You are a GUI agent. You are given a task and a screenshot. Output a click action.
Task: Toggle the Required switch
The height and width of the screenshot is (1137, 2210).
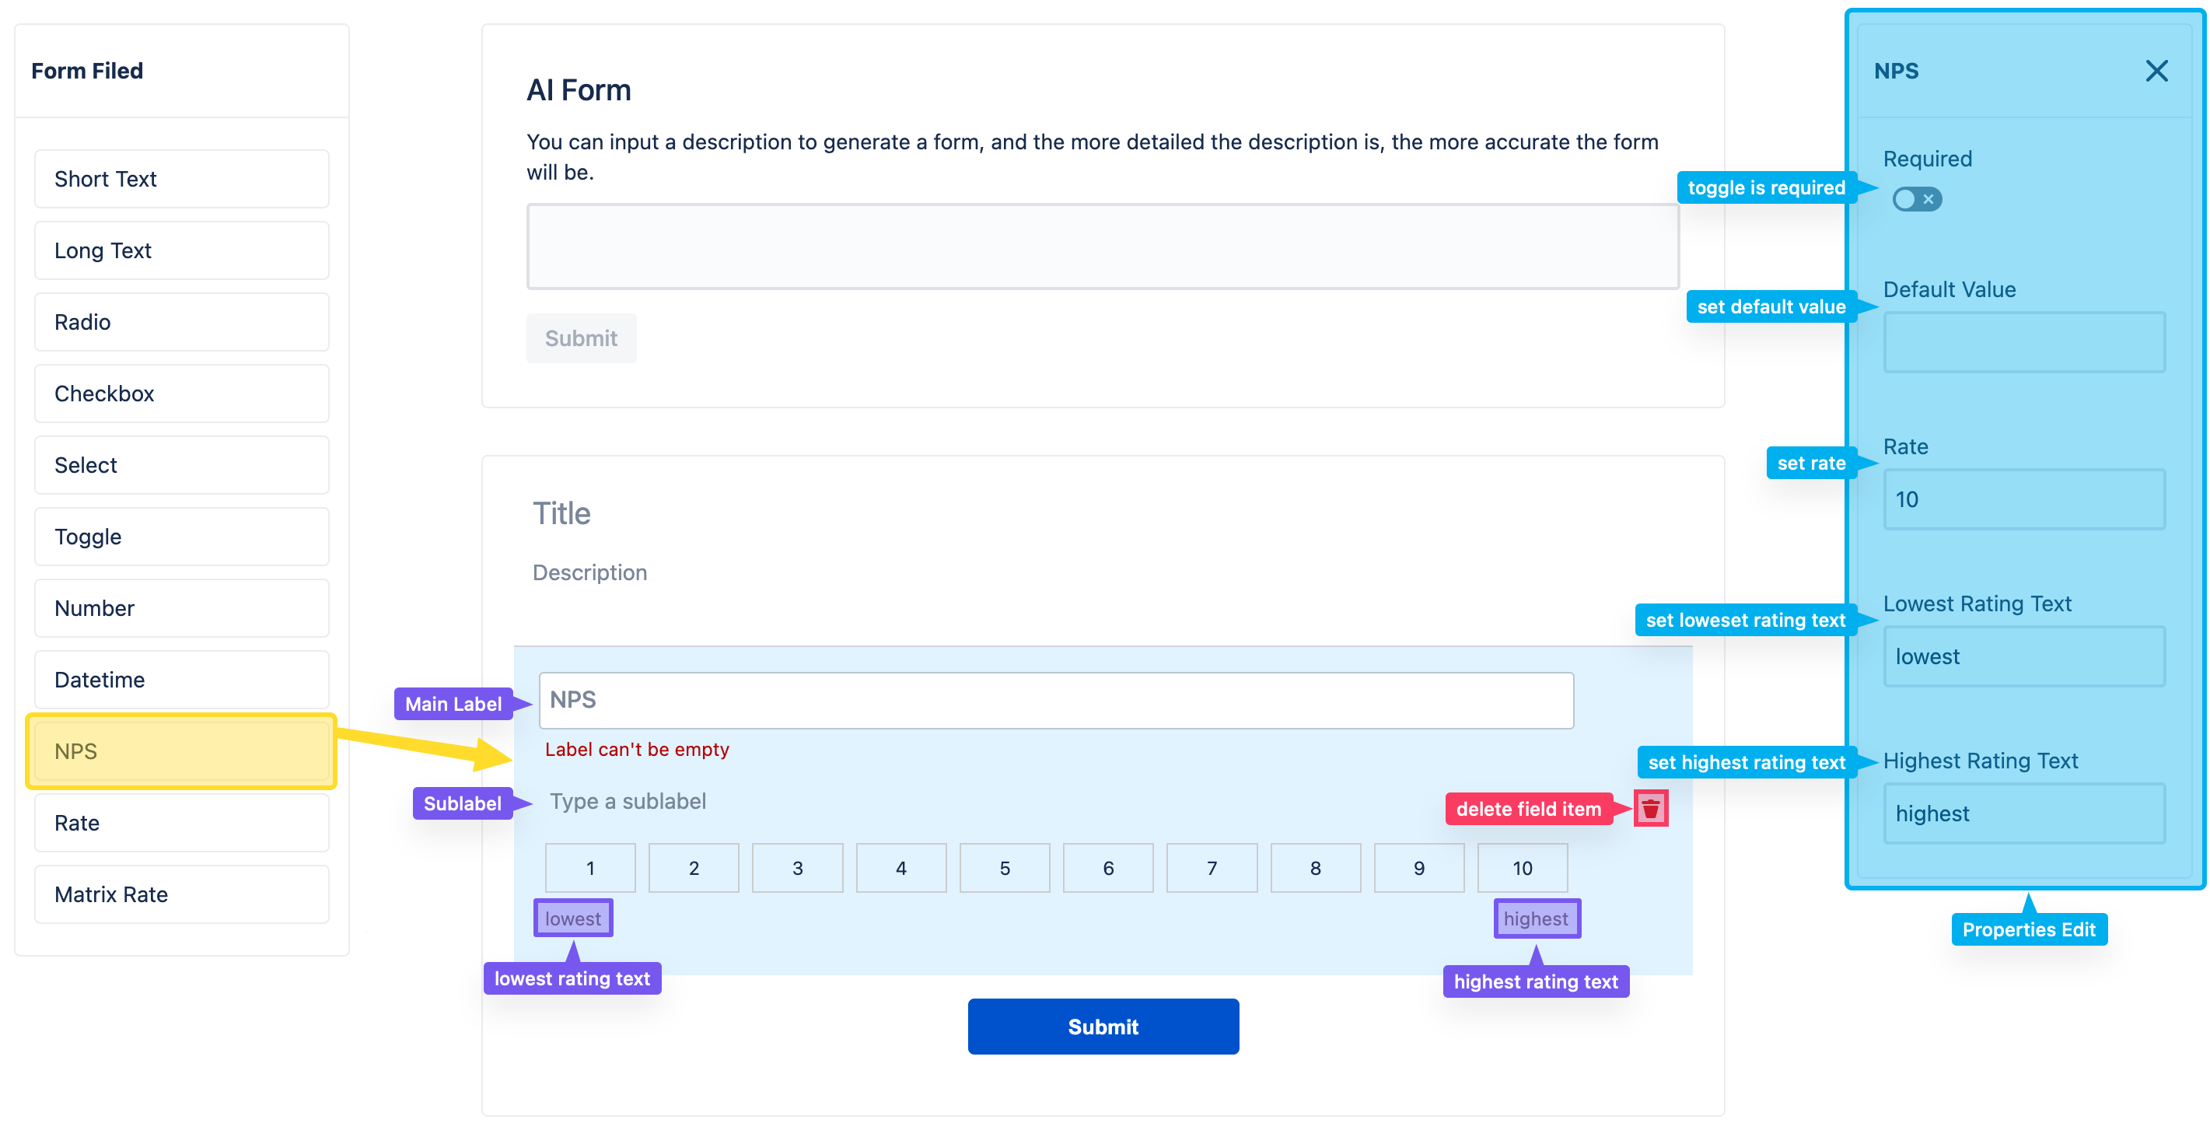[x=1917, y=199]
